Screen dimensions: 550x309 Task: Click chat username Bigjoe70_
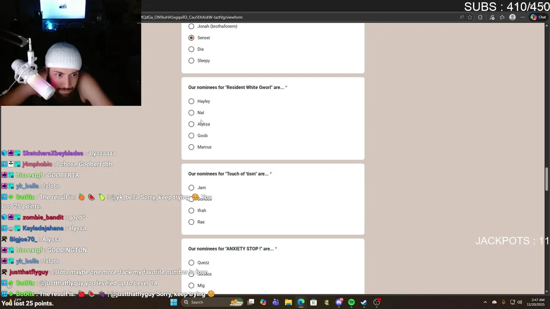(23, 239)
